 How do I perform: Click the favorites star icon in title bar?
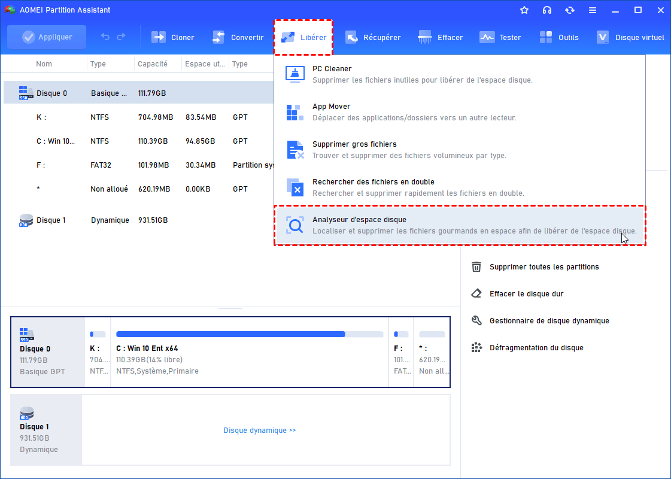(524, 10)
